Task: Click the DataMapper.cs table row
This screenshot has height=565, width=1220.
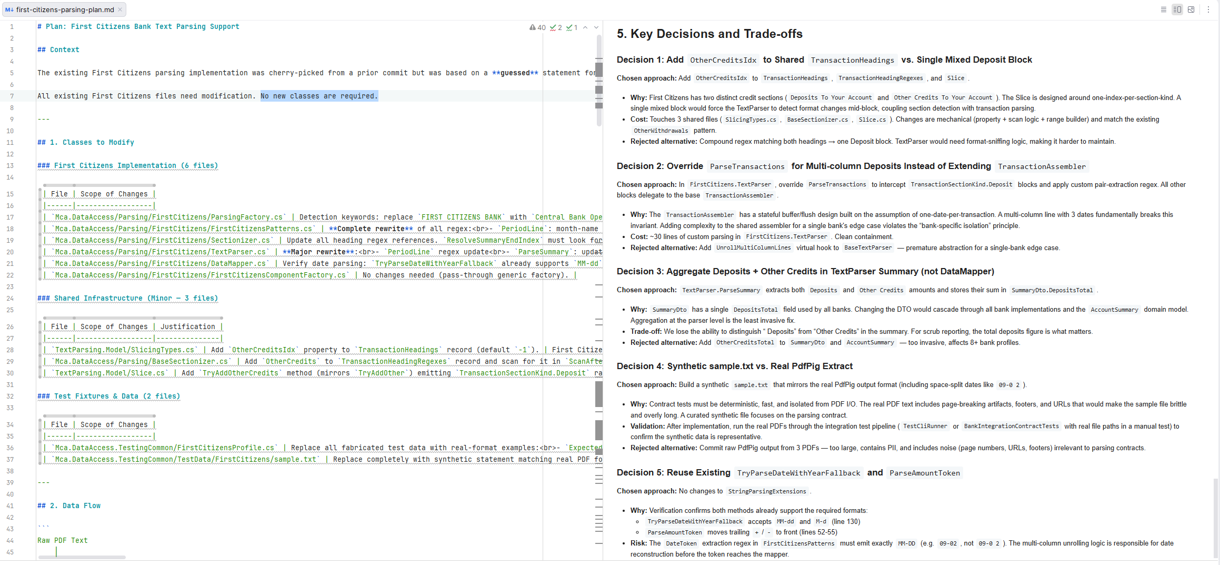Action: 322,263
